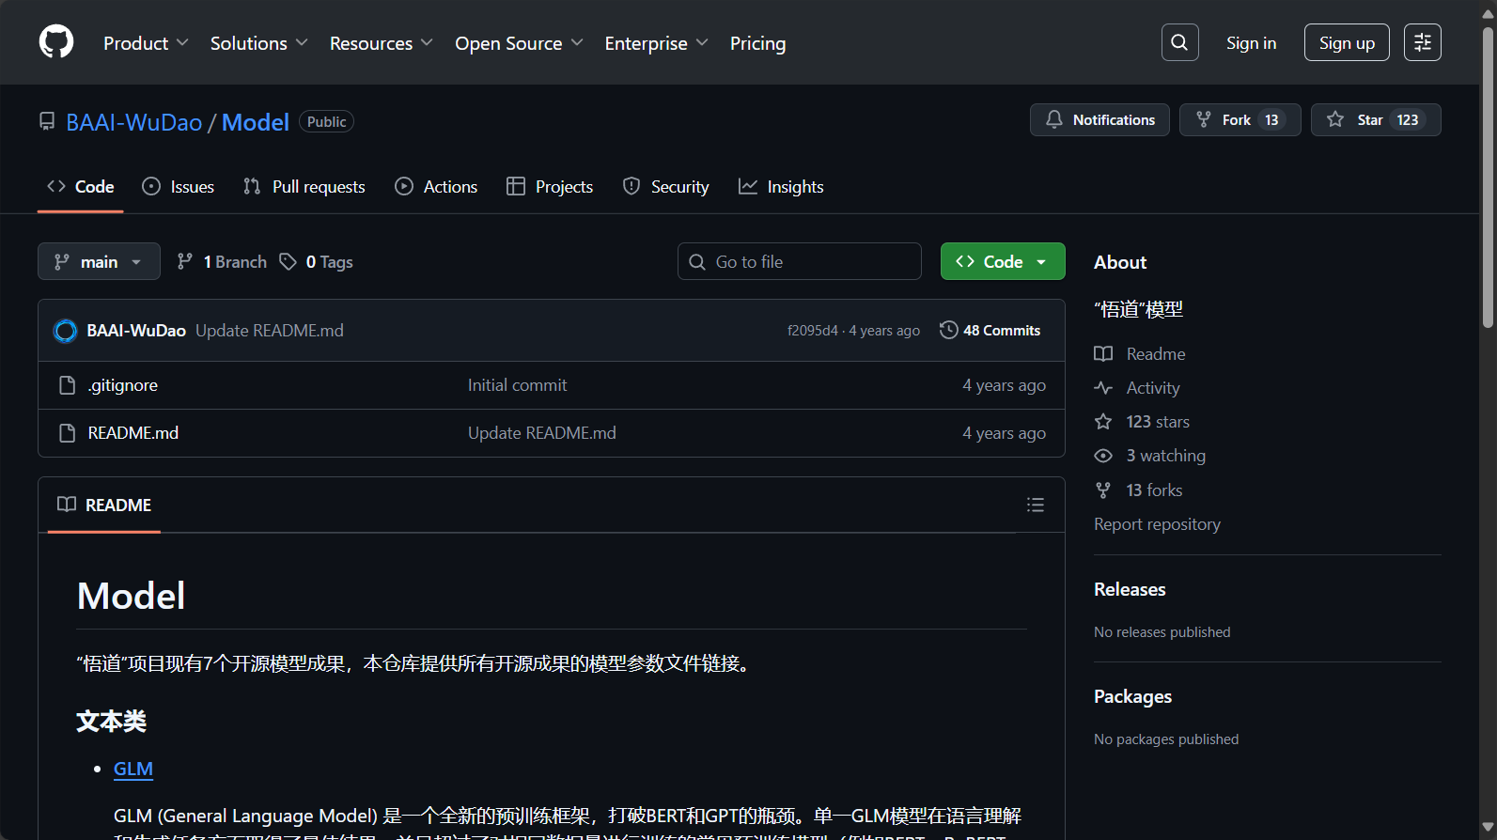Screen dimensions: 1497x840
Task: Switch to the Code tab
Action: 81,187
